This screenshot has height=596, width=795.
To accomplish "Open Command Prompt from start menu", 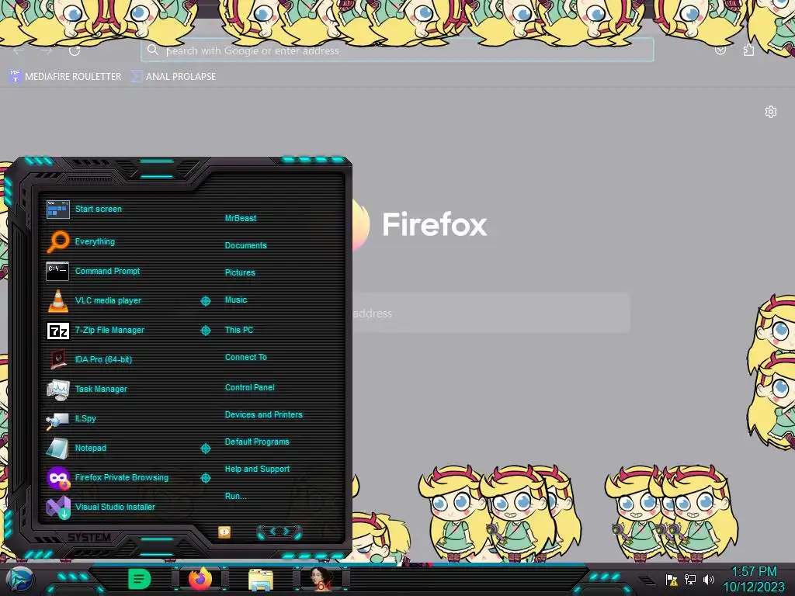I will [93, 271].
